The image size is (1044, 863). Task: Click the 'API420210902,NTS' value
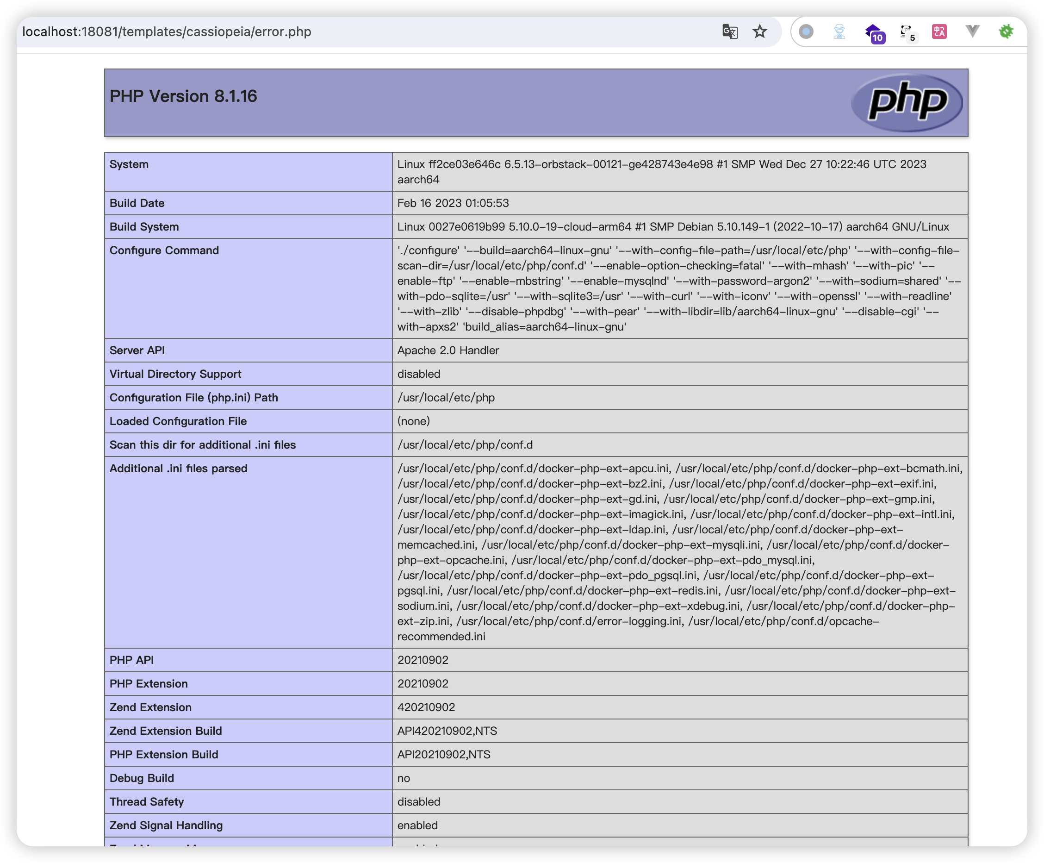pos(447,731)
